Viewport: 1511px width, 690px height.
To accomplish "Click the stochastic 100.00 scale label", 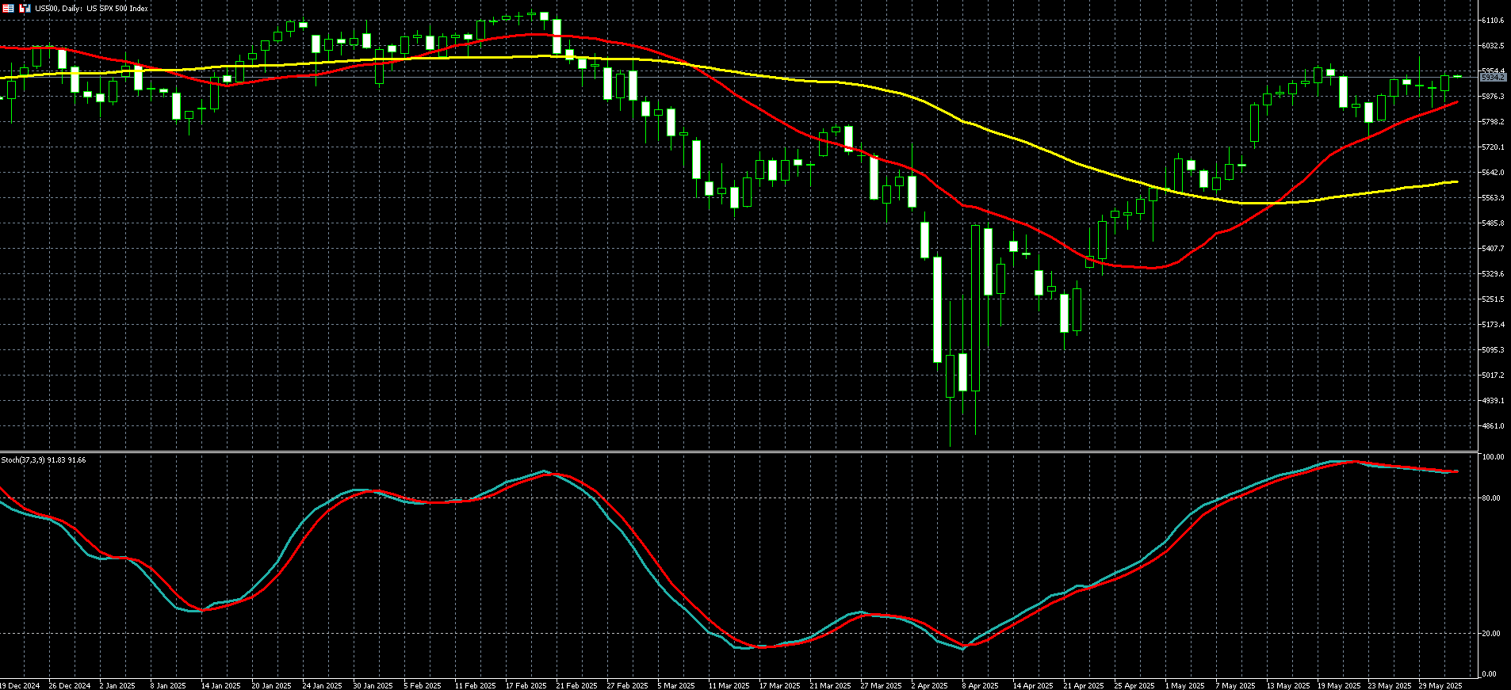I will coord(1493,458).
